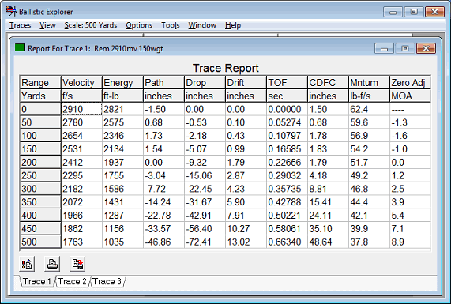
Task: Open the Traces menu
Action: pyautogui.click(x=20, y=25)
